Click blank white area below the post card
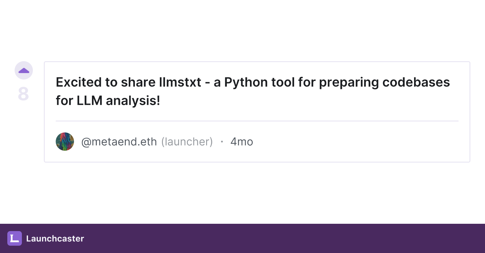This screenshot has width=485, height=253. (242, 193)
